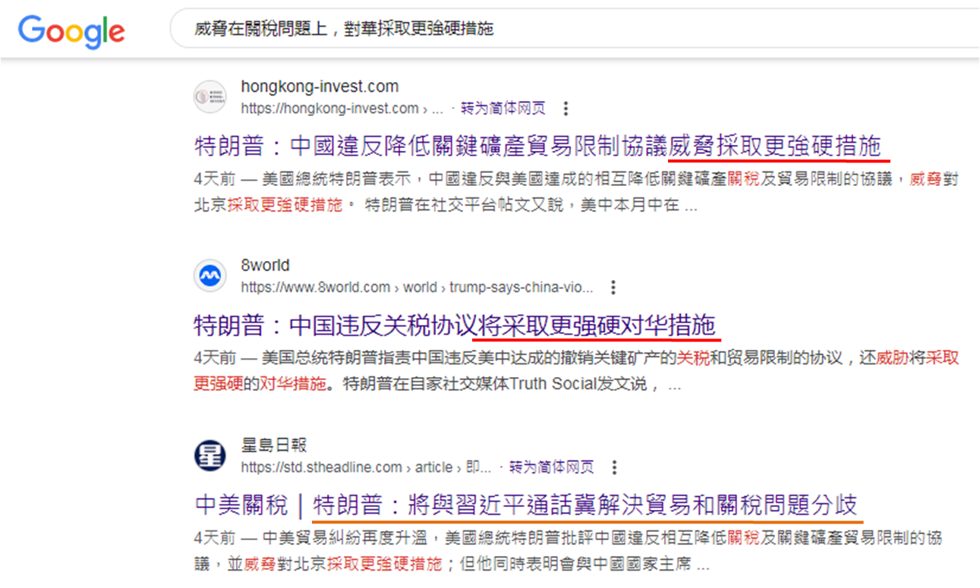The height and width of the screenshot is (588, 980).
Task: Expand the three-dot menu for 8world result
Action: 613,288
